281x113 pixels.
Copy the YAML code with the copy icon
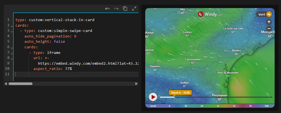click(x=125, y=9)
